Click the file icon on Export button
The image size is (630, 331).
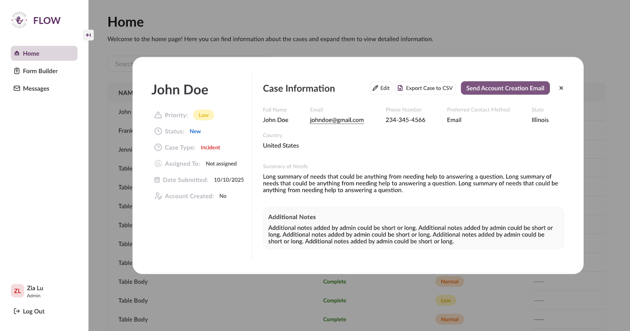pos(400,88)
